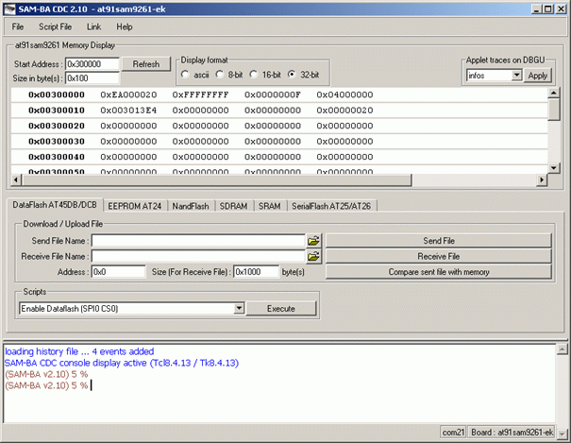
Task: Select memory value 0x0000000F
Action: [273, 94]
